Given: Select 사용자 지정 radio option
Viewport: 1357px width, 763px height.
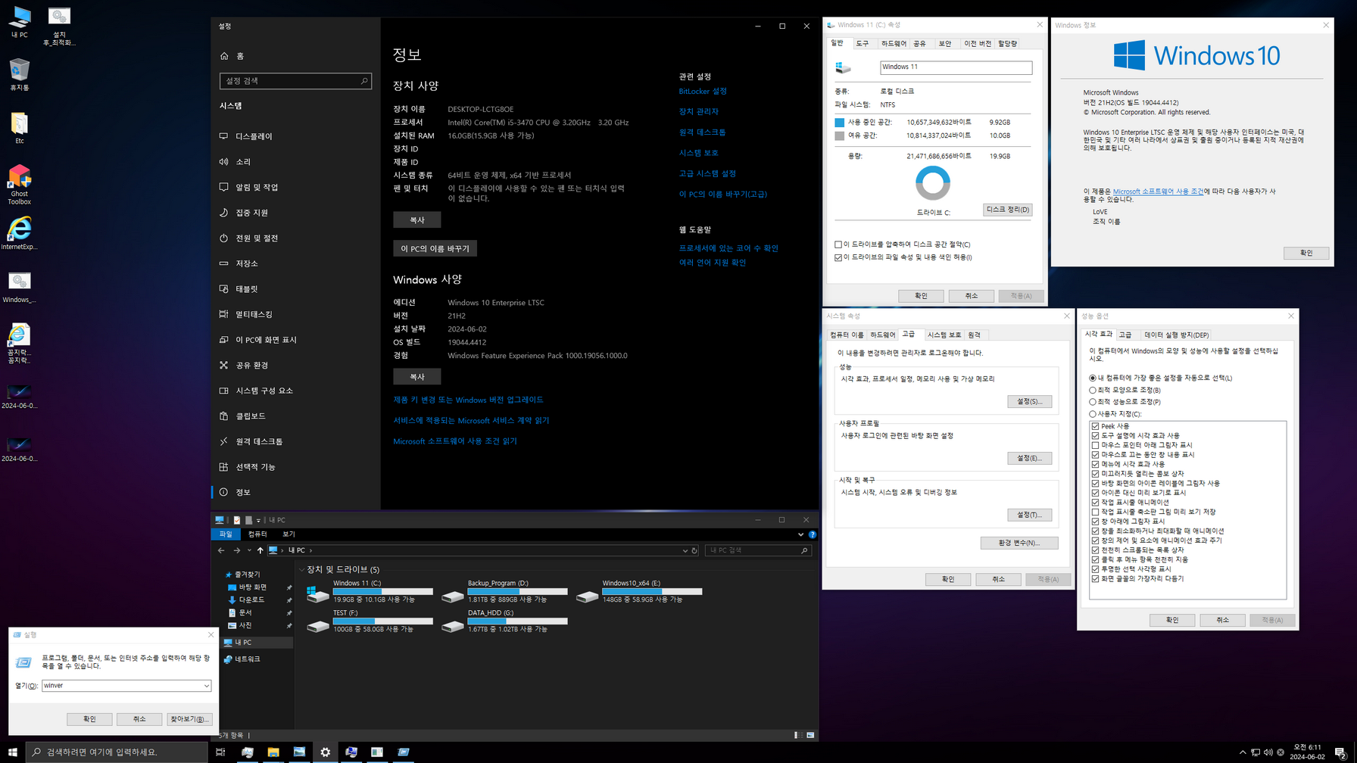Looking at the screenshot, I should (x=1092, y=414).
